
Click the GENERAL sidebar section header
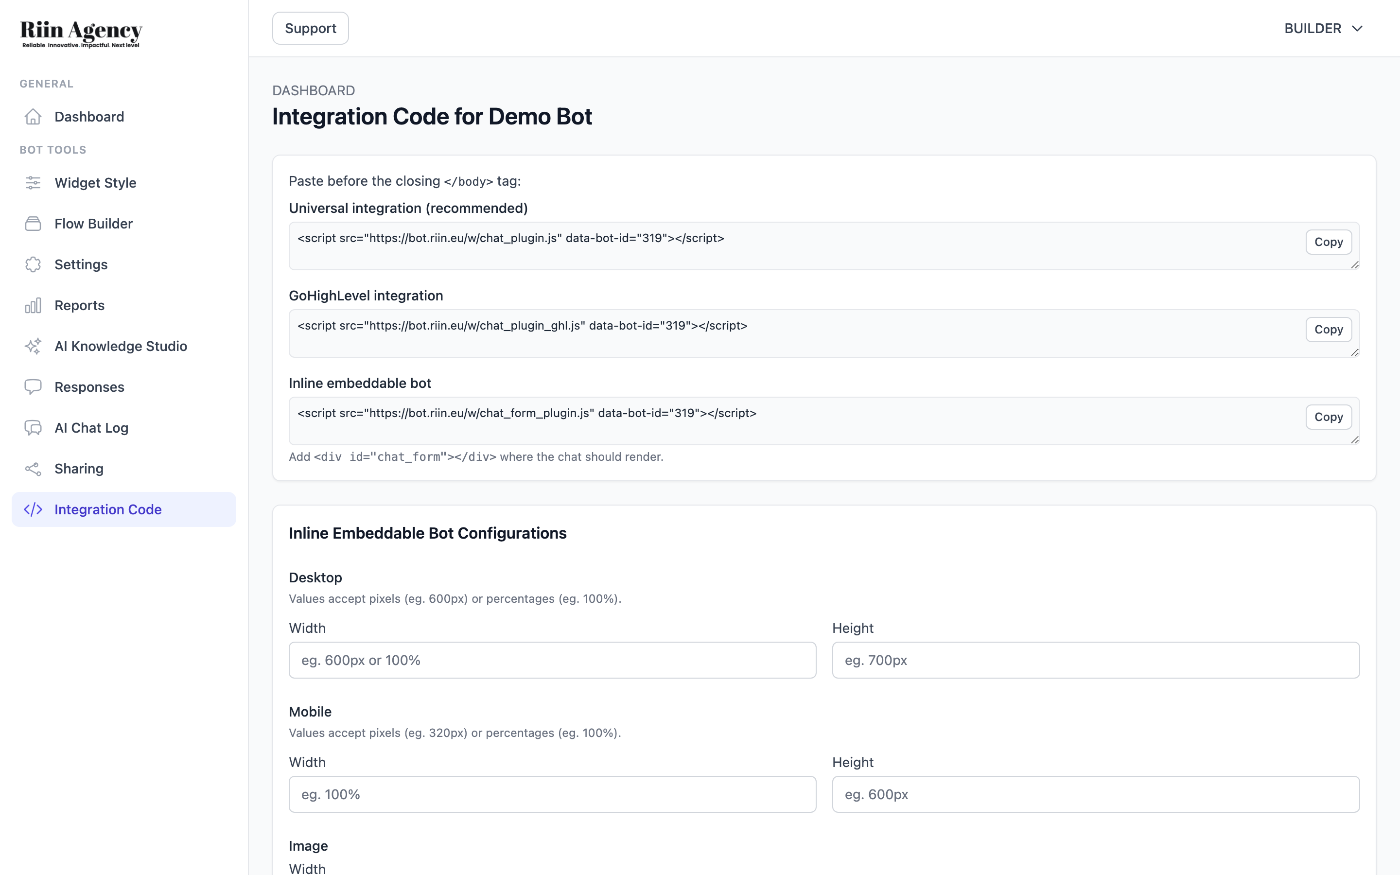[x=46, y=84]
